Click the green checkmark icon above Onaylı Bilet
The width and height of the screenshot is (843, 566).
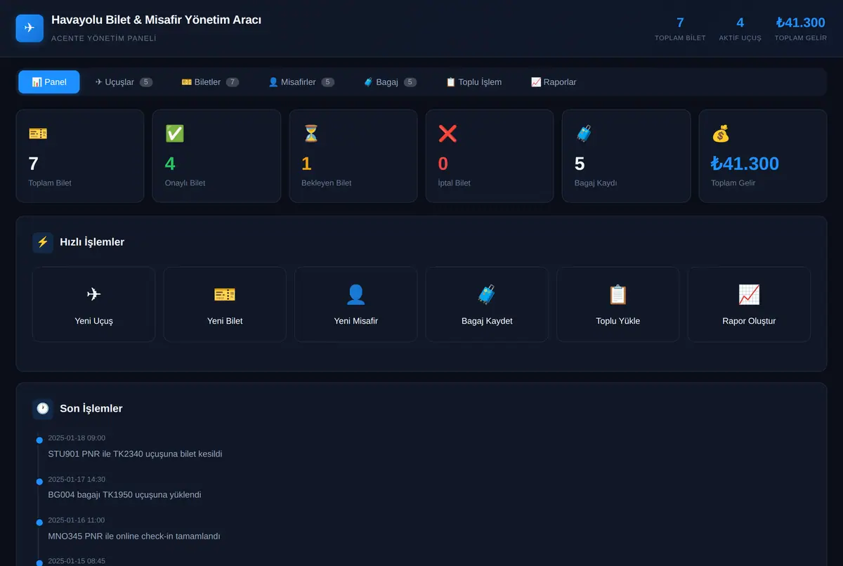pos(174,133)
